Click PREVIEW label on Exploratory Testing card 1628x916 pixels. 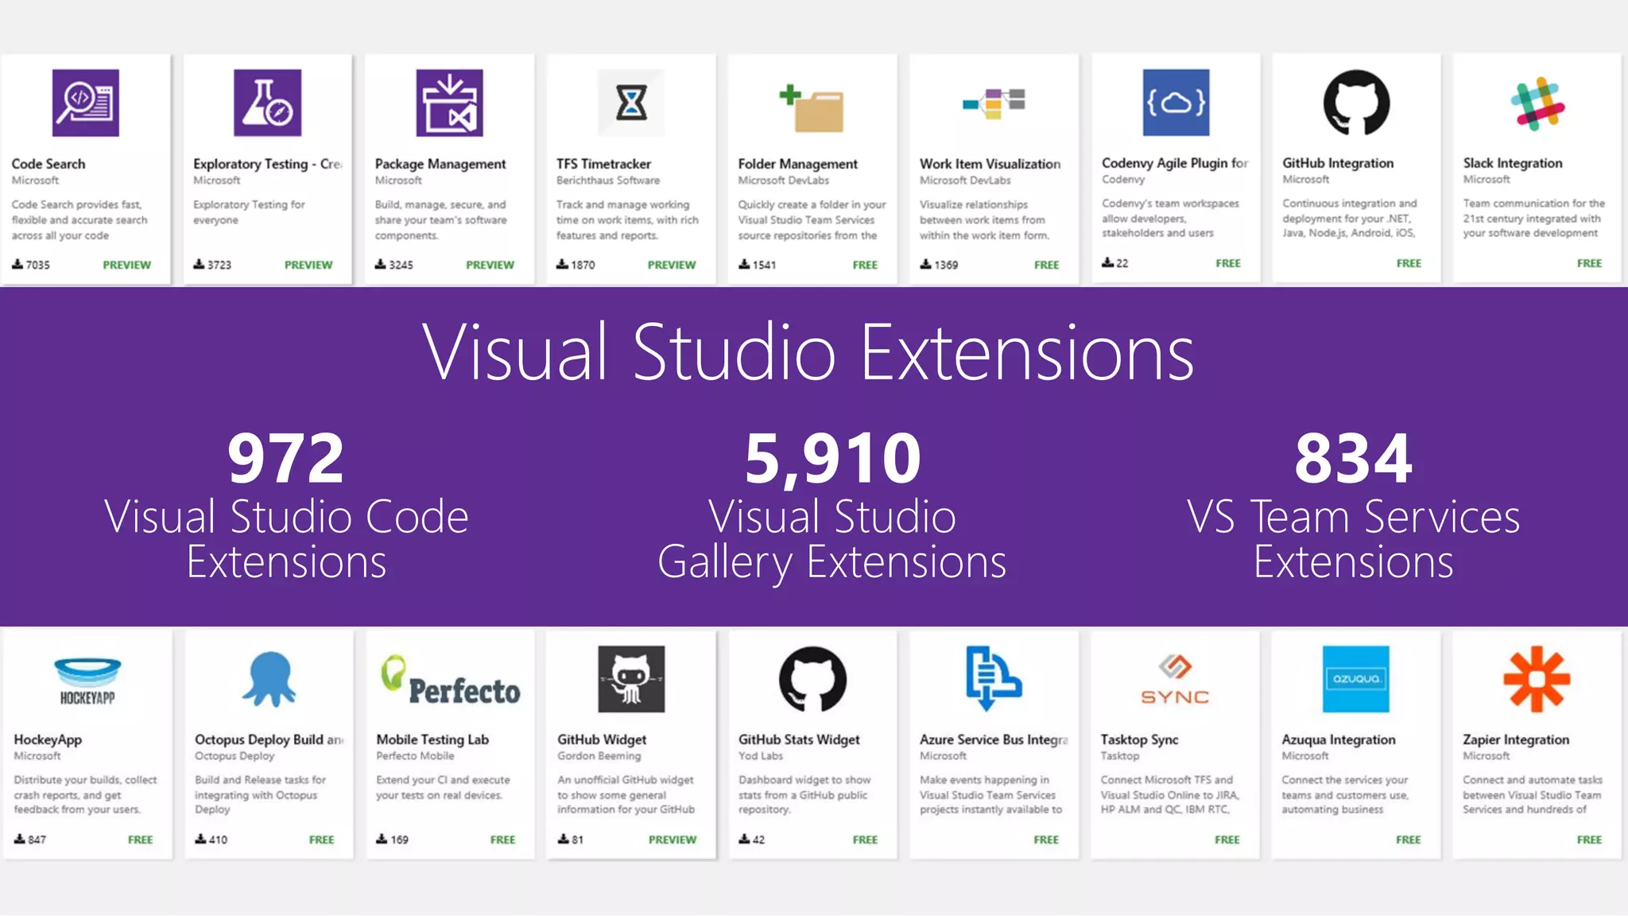308,265
